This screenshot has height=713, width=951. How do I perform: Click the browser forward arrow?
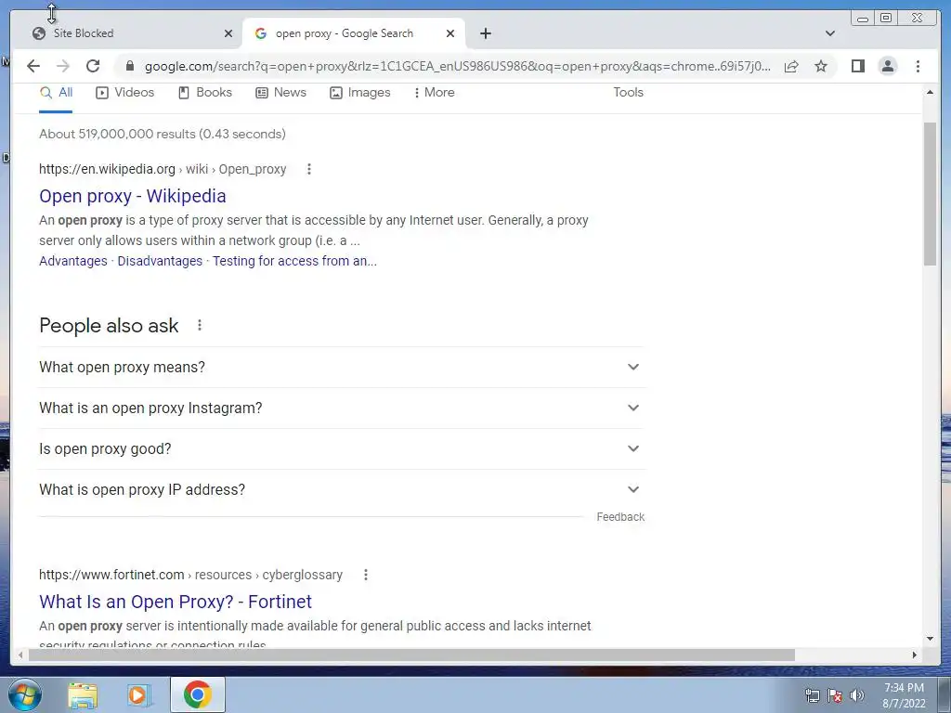[x=63, y=66]
